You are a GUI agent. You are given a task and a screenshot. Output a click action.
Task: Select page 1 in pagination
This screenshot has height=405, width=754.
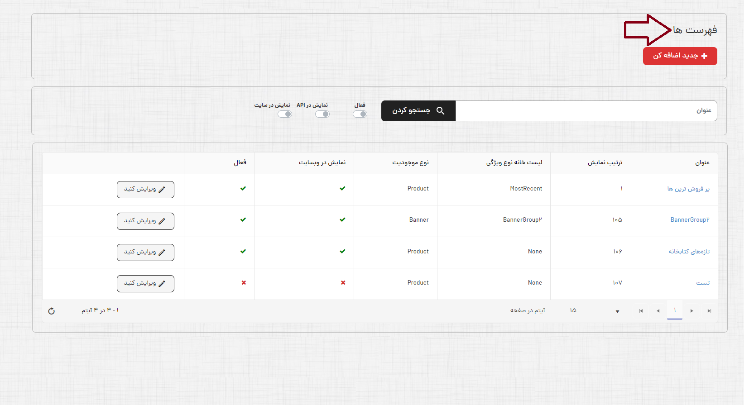tap(675, 310)
